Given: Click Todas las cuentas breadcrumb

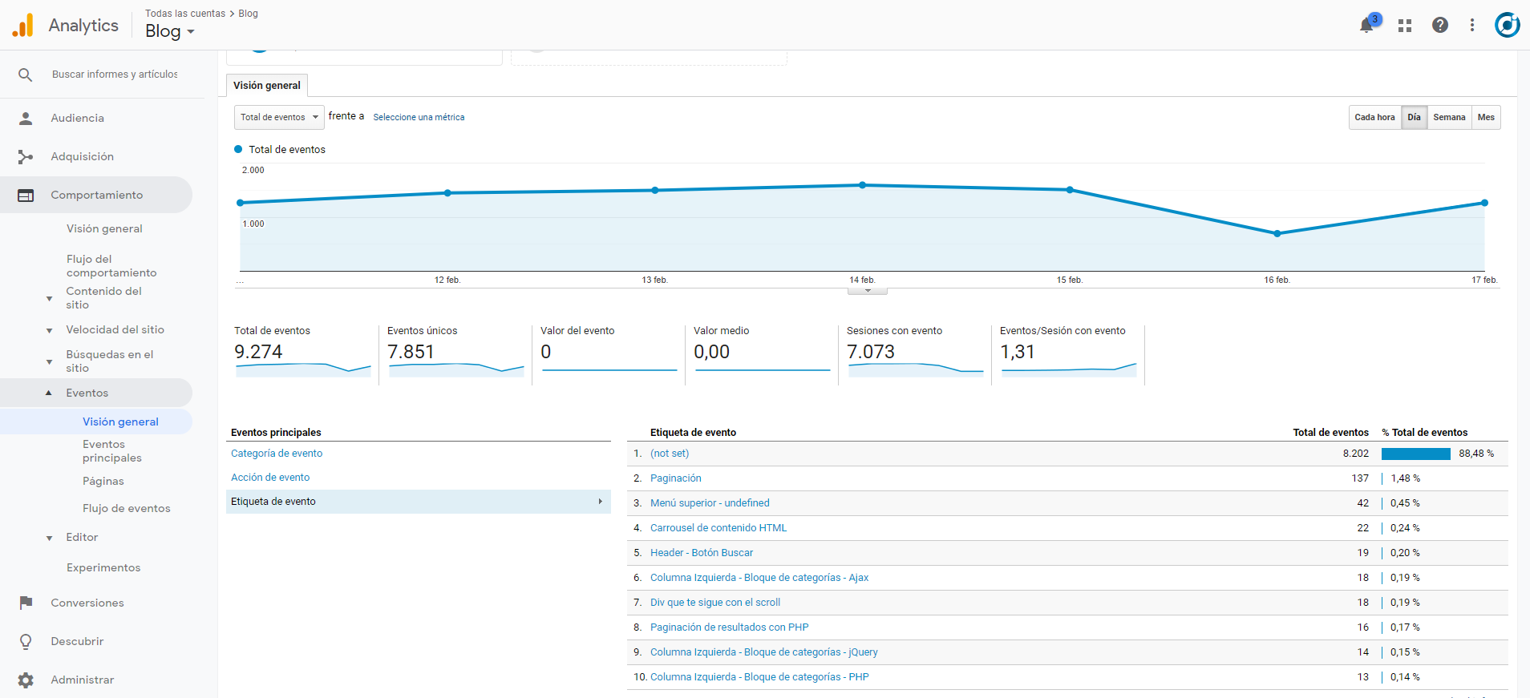Looking at the screenshot, I should [x=185, y=14].
